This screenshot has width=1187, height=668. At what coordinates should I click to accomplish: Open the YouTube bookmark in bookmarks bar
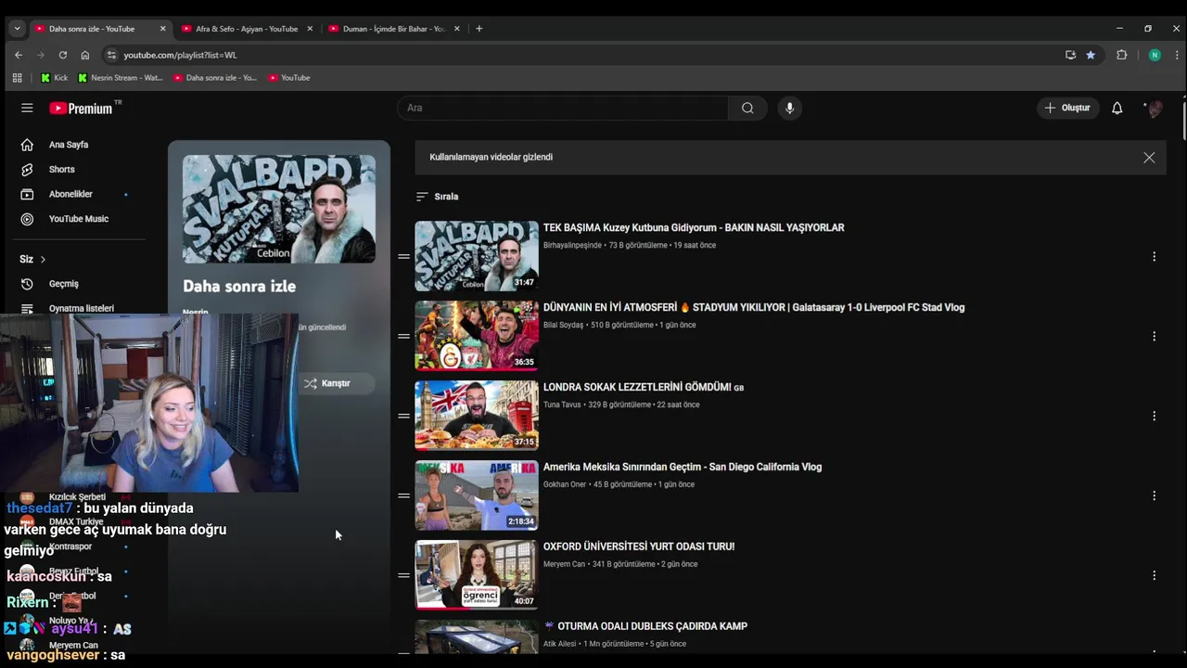click(x=288, y=78)
